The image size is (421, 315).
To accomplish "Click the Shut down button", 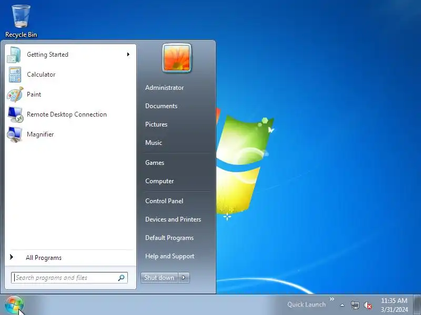I will [x=159, y=278].
